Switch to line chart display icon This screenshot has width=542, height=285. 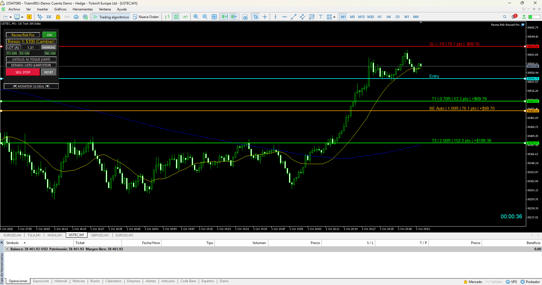185,17
